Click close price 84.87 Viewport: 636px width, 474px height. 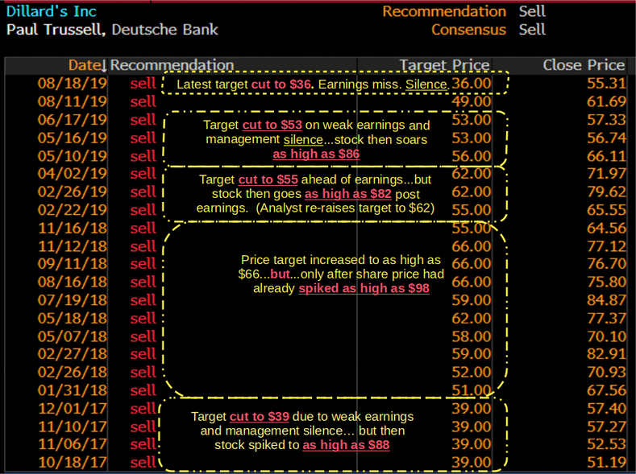point(606,300)
